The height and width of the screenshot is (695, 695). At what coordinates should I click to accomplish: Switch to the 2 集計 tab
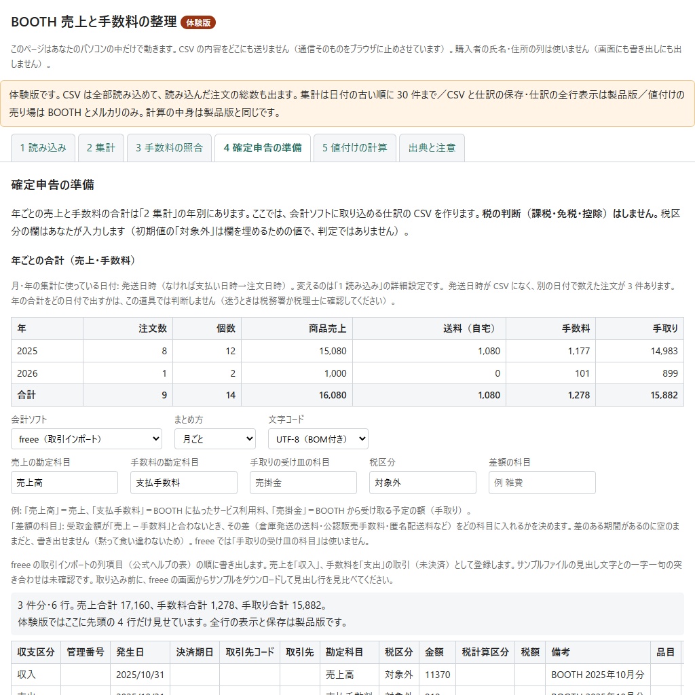click(x=101, y=147)
